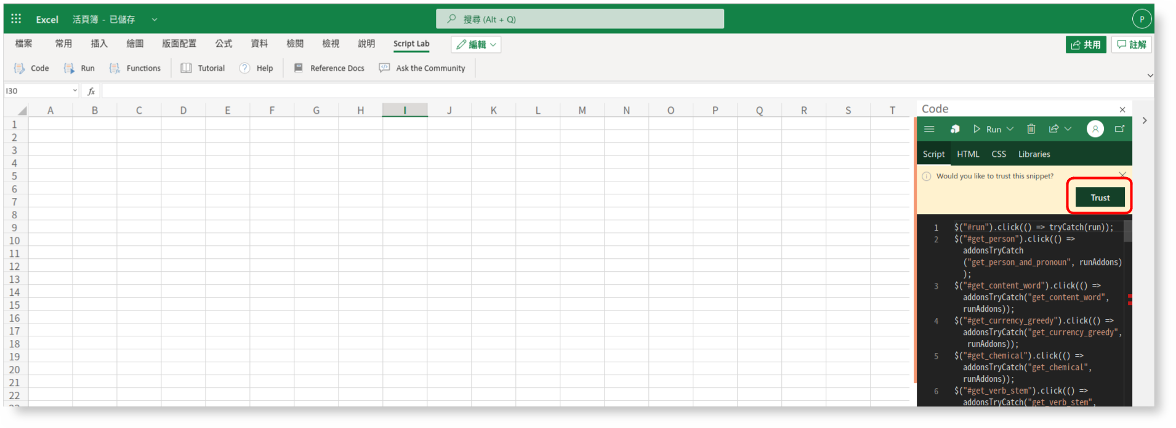This screenshot has width=1176, height=428.
Task: Delete snippet with trash can icon
Action: [1031, 129]
